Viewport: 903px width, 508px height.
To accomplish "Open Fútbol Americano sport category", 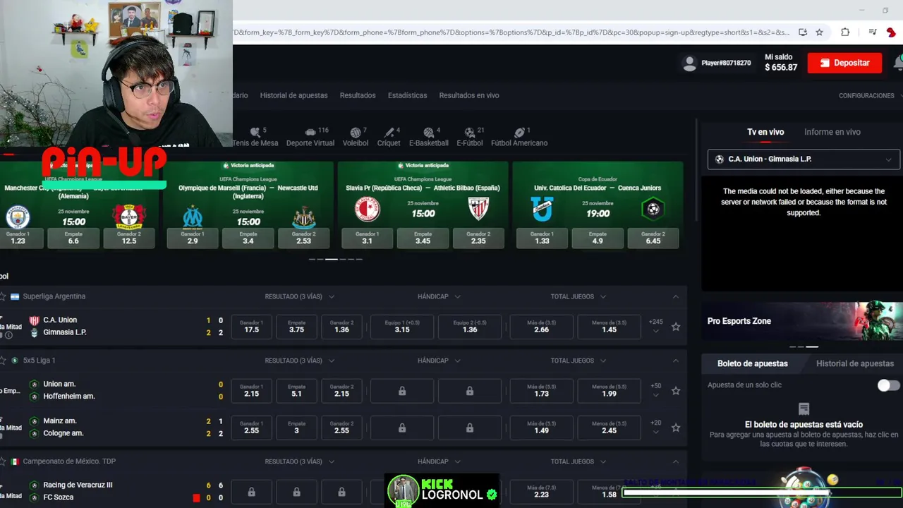I will 519,137.
